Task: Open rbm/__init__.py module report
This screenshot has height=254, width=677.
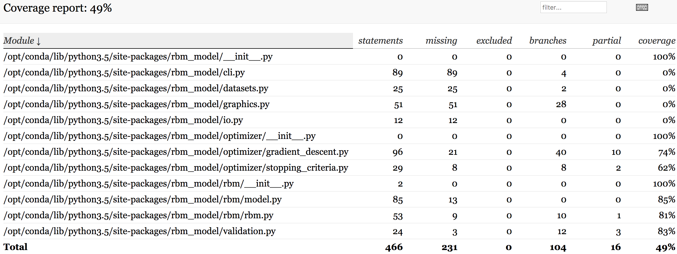Action: pos(149,184)
